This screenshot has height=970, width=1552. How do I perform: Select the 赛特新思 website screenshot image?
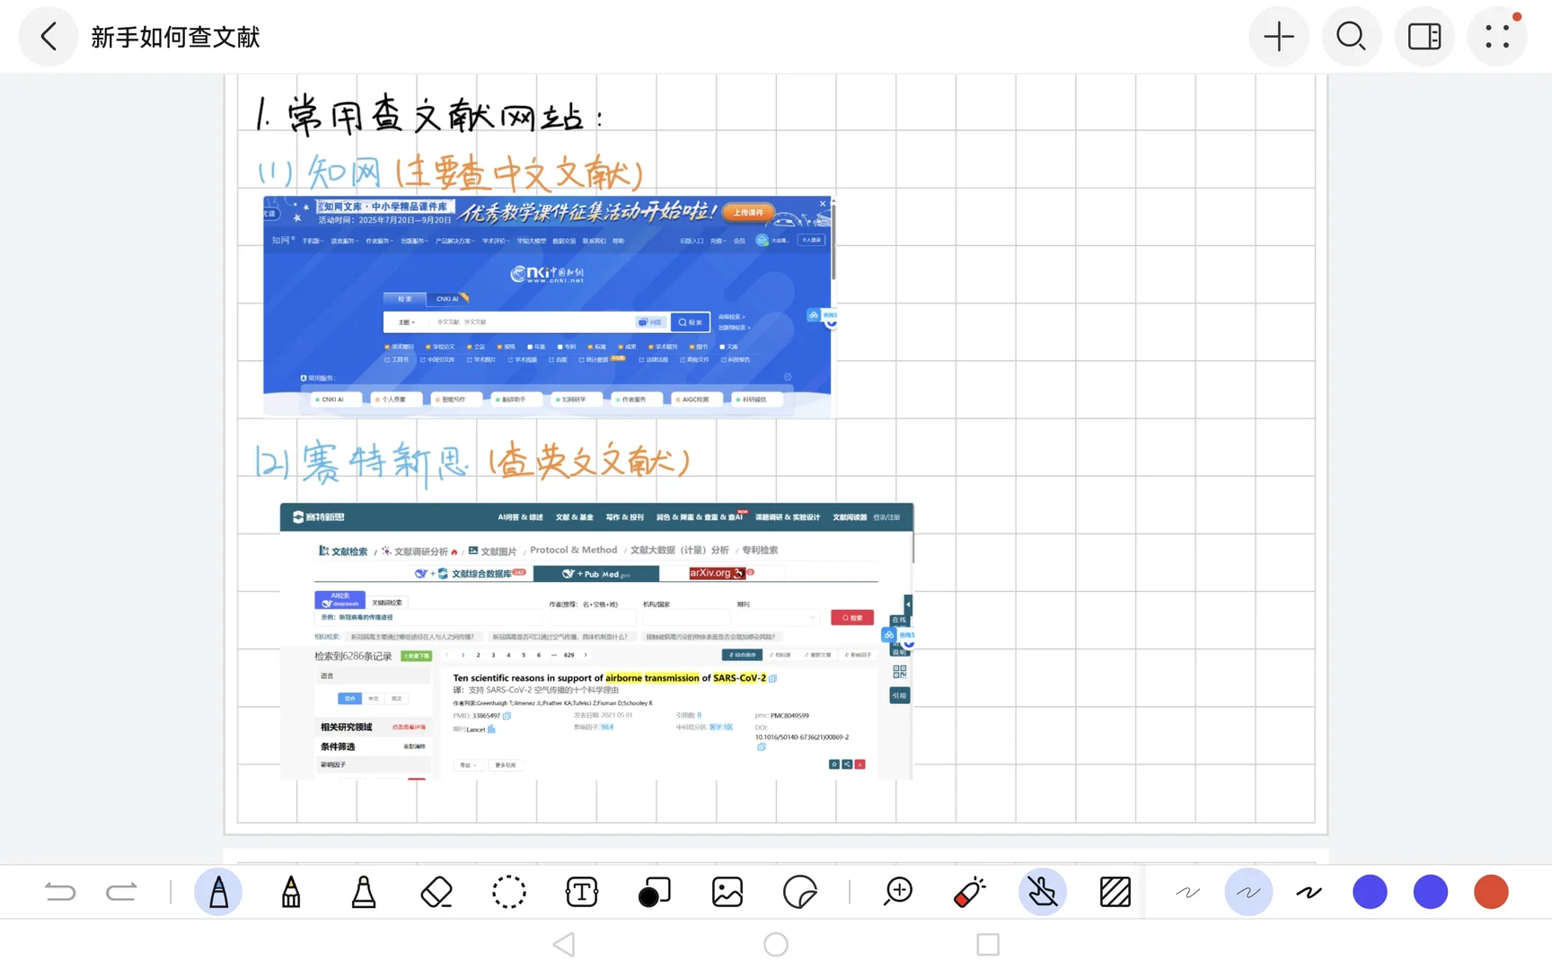(597, 641)
